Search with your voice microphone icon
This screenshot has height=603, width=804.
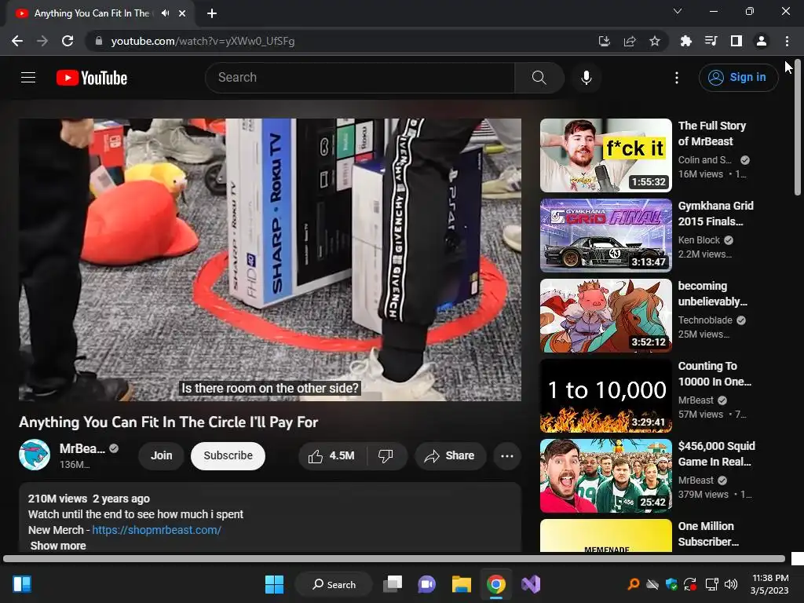586,78
